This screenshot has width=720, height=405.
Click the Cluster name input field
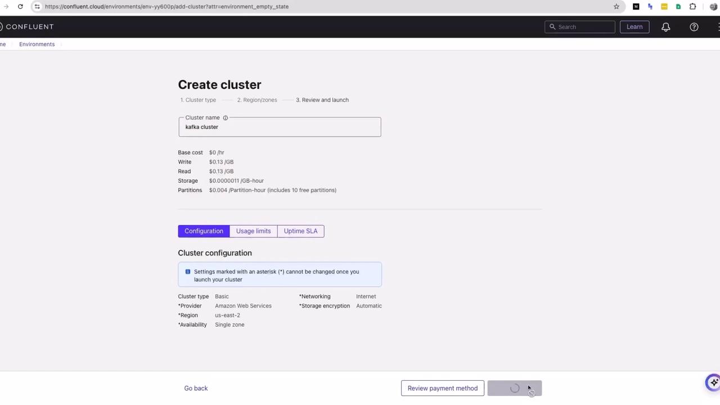pyautogui.click(x=280, y=127)
